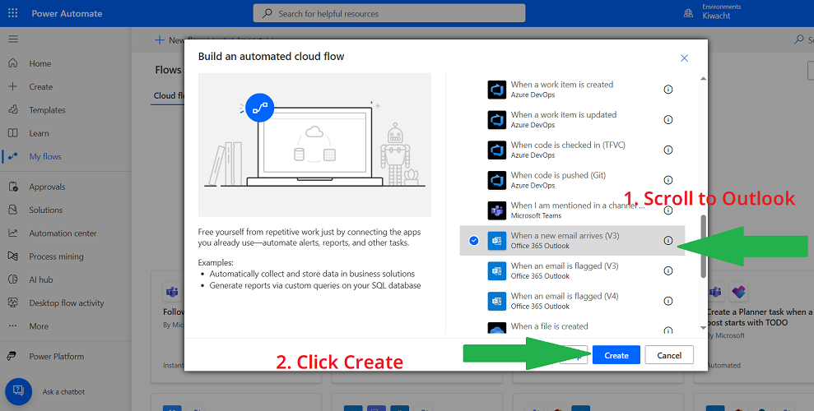Viewport: 814px width, 411px height.
Task: Click the info icon for 'When an email is flagged (V3)'
Action: click(667, 270)
